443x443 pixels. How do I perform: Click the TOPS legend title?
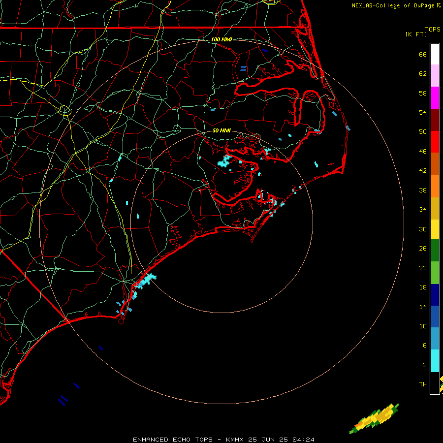tap(433, 29)
